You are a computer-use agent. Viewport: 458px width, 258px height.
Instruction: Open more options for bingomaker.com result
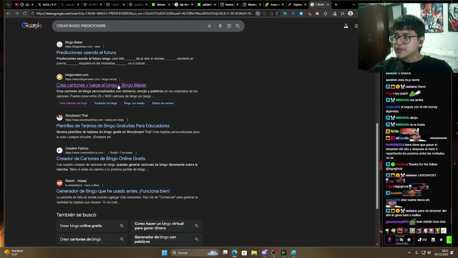pyautogui.click(x=120, y=79)
